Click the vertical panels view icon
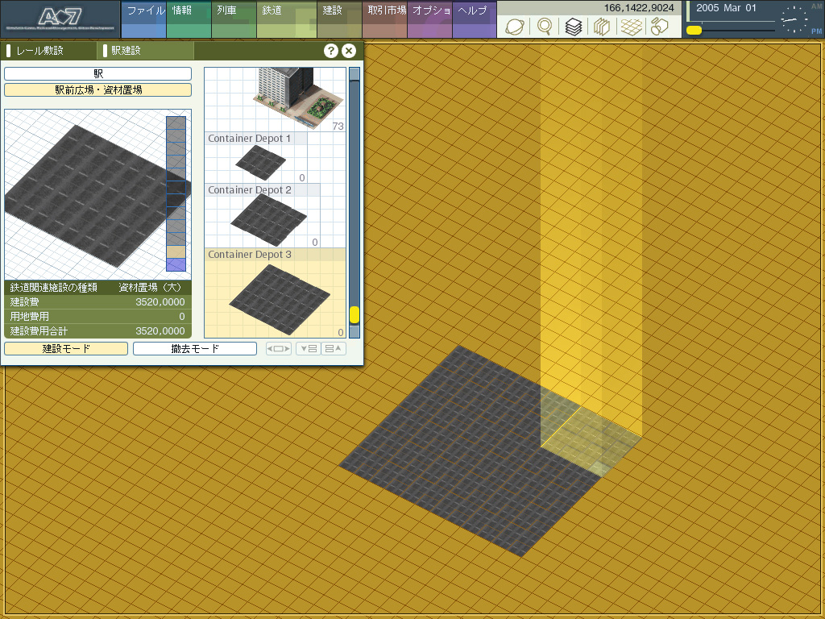825x619 pixels. coord(601,27)
